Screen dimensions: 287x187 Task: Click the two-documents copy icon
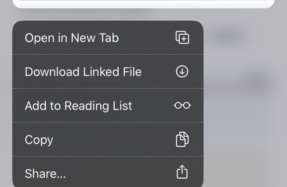[x=182, y=139]
